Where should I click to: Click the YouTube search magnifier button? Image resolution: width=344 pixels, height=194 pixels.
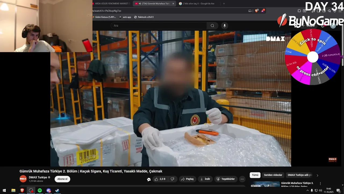pos(212,26)
